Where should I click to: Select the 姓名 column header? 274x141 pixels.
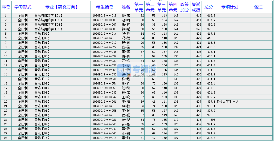(x=126, y=7)
